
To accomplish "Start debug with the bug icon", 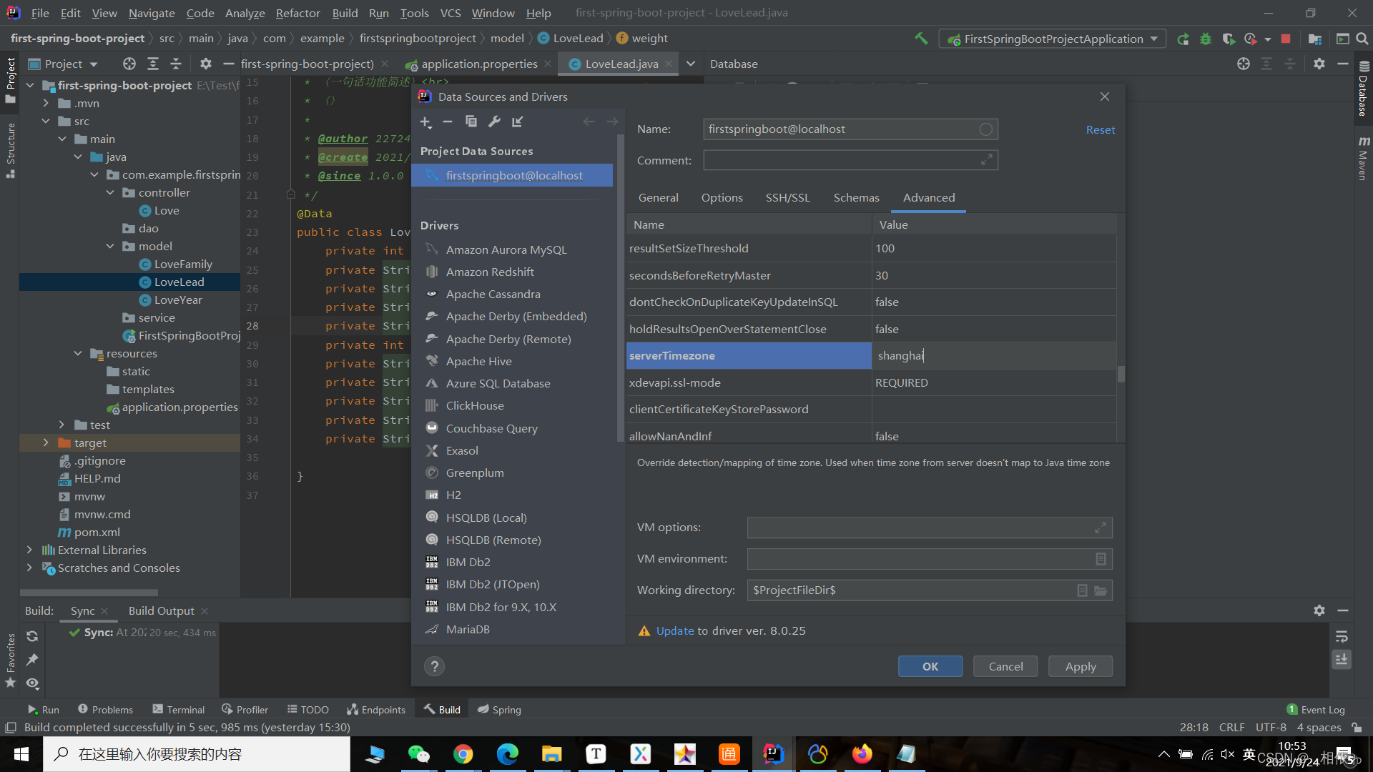I will [1206, 39].
